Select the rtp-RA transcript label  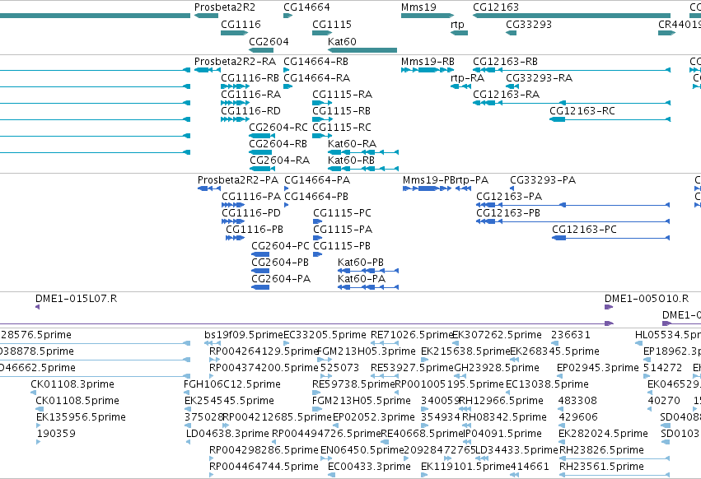[468, 77]
